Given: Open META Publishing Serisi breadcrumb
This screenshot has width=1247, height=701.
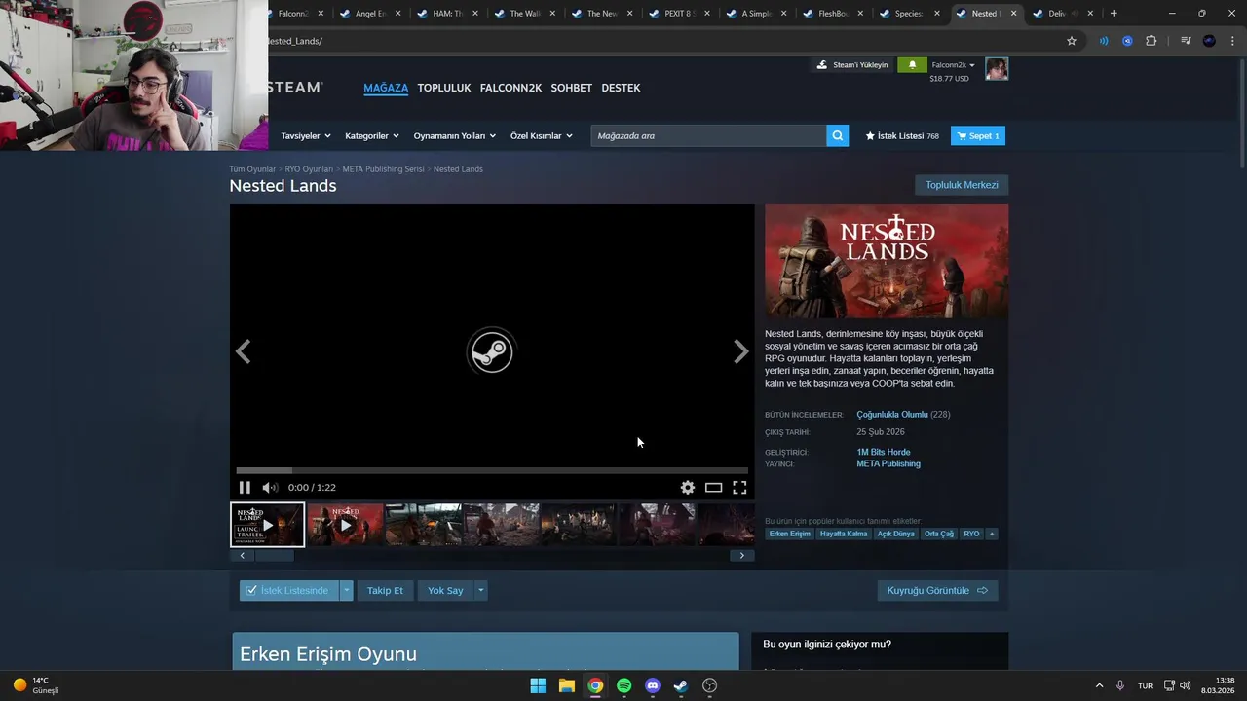Looking at the screenshot, I should (x=383, y=169).
